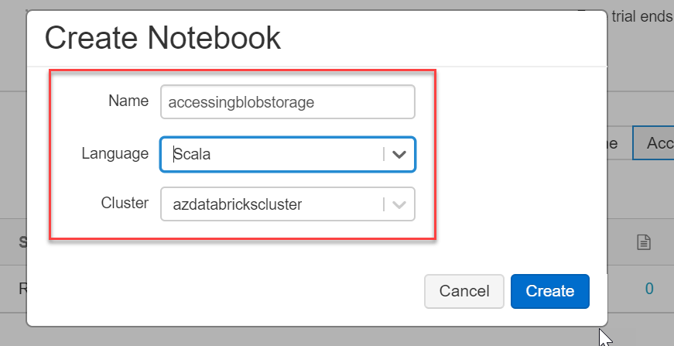Viewport: 674px width, 346px height.
Task: Click the partially hidden tab left of "Acc"
Action: click(x=617, y=143)
